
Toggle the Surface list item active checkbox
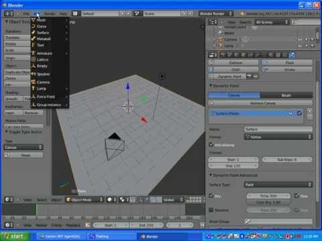pos(299,113)
